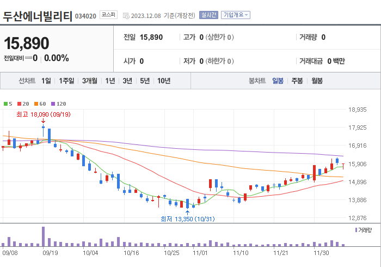Click the 11/01 date axis label

(200, 253)
